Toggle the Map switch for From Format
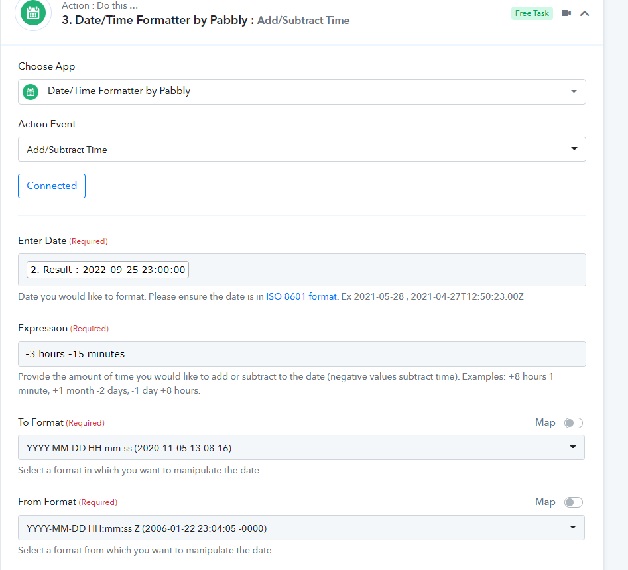 (x=573, y=502)
